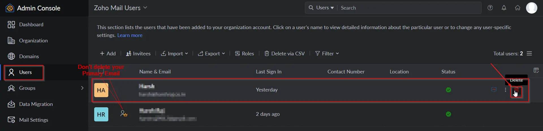Open the profile avatar at top right
543x131 pixels.
tap(531, 8)
